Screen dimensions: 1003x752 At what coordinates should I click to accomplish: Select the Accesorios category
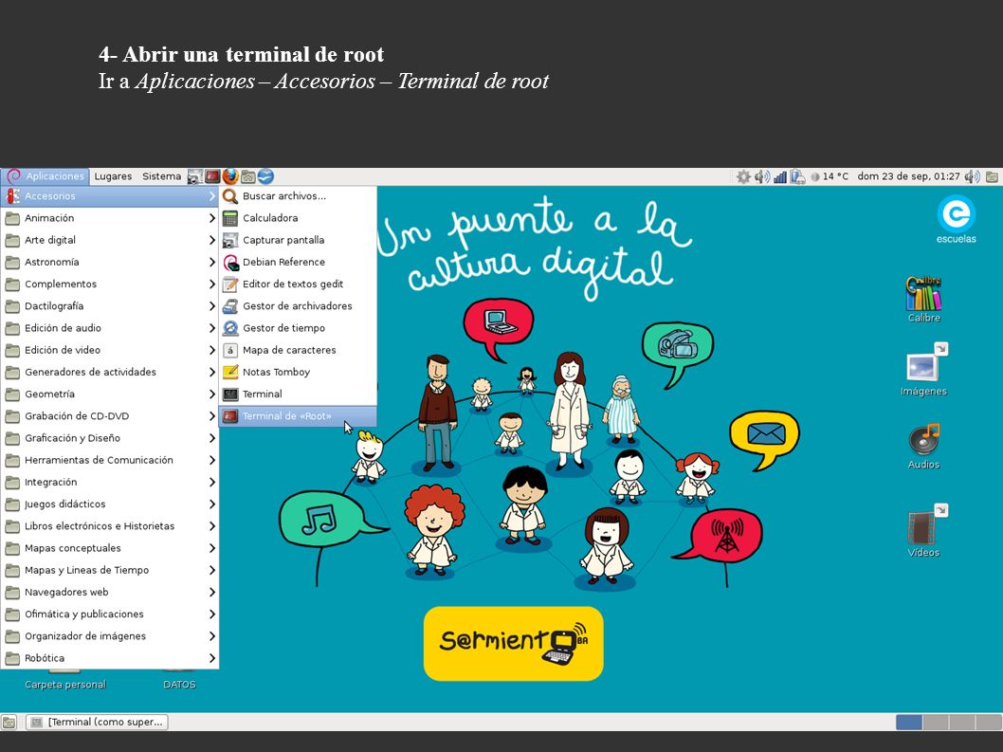click(x=110, y=196)
